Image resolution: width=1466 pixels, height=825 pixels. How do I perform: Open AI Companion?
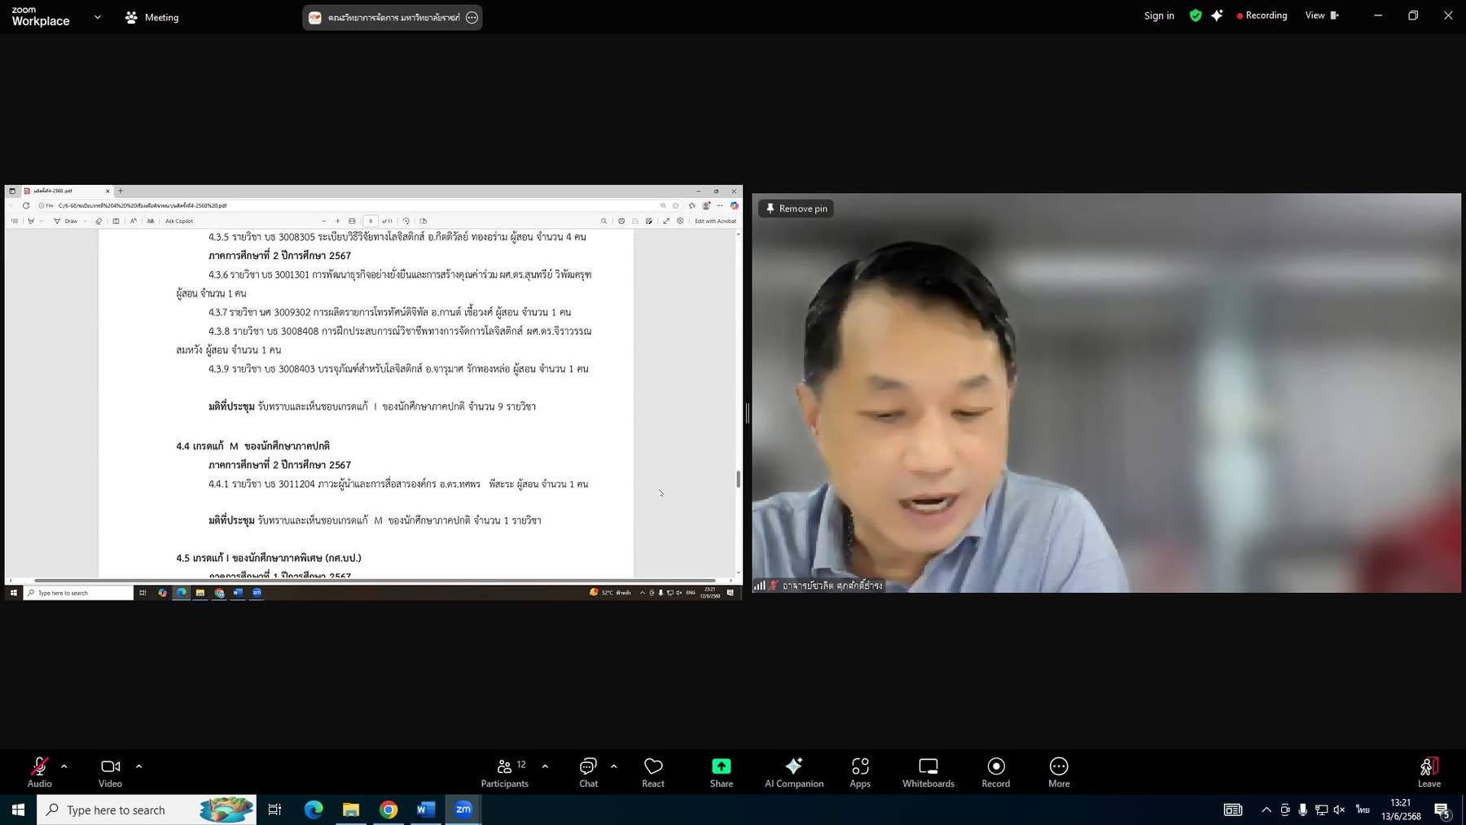click(793, 772)
